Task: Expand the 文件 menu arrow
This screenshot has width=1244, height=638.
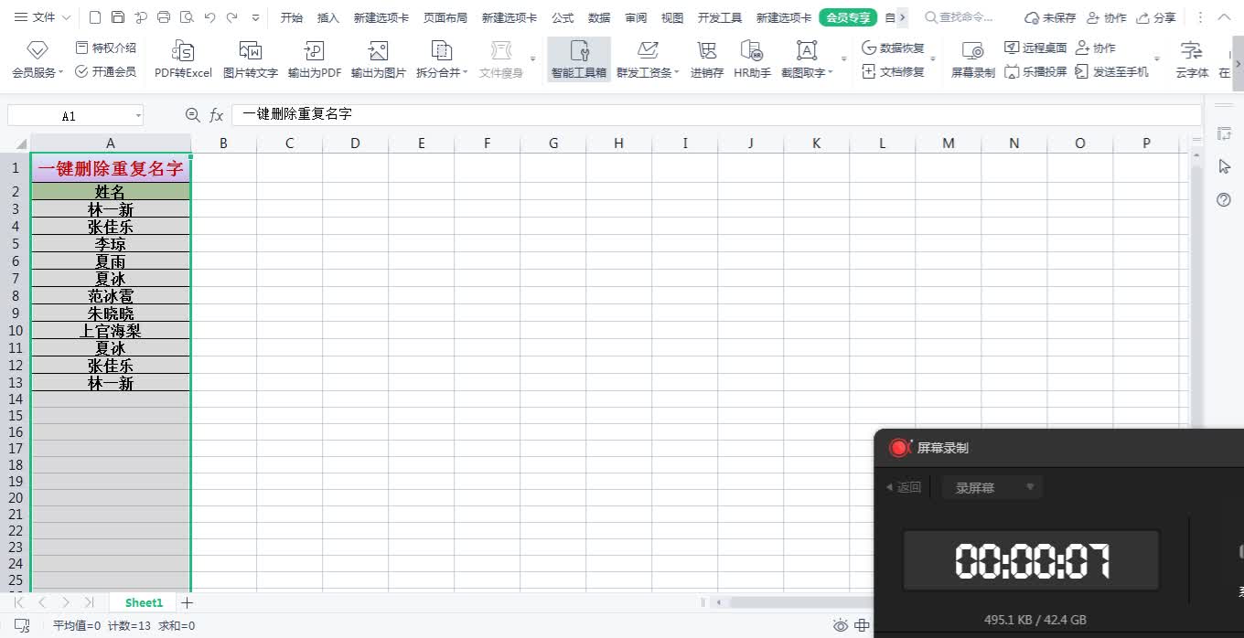Action: (66, 17)
